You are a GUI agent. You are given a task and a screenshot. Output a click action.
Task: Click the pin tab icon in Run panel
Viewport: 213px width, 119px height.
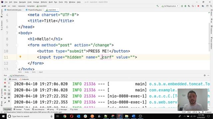tap(5, 102)
